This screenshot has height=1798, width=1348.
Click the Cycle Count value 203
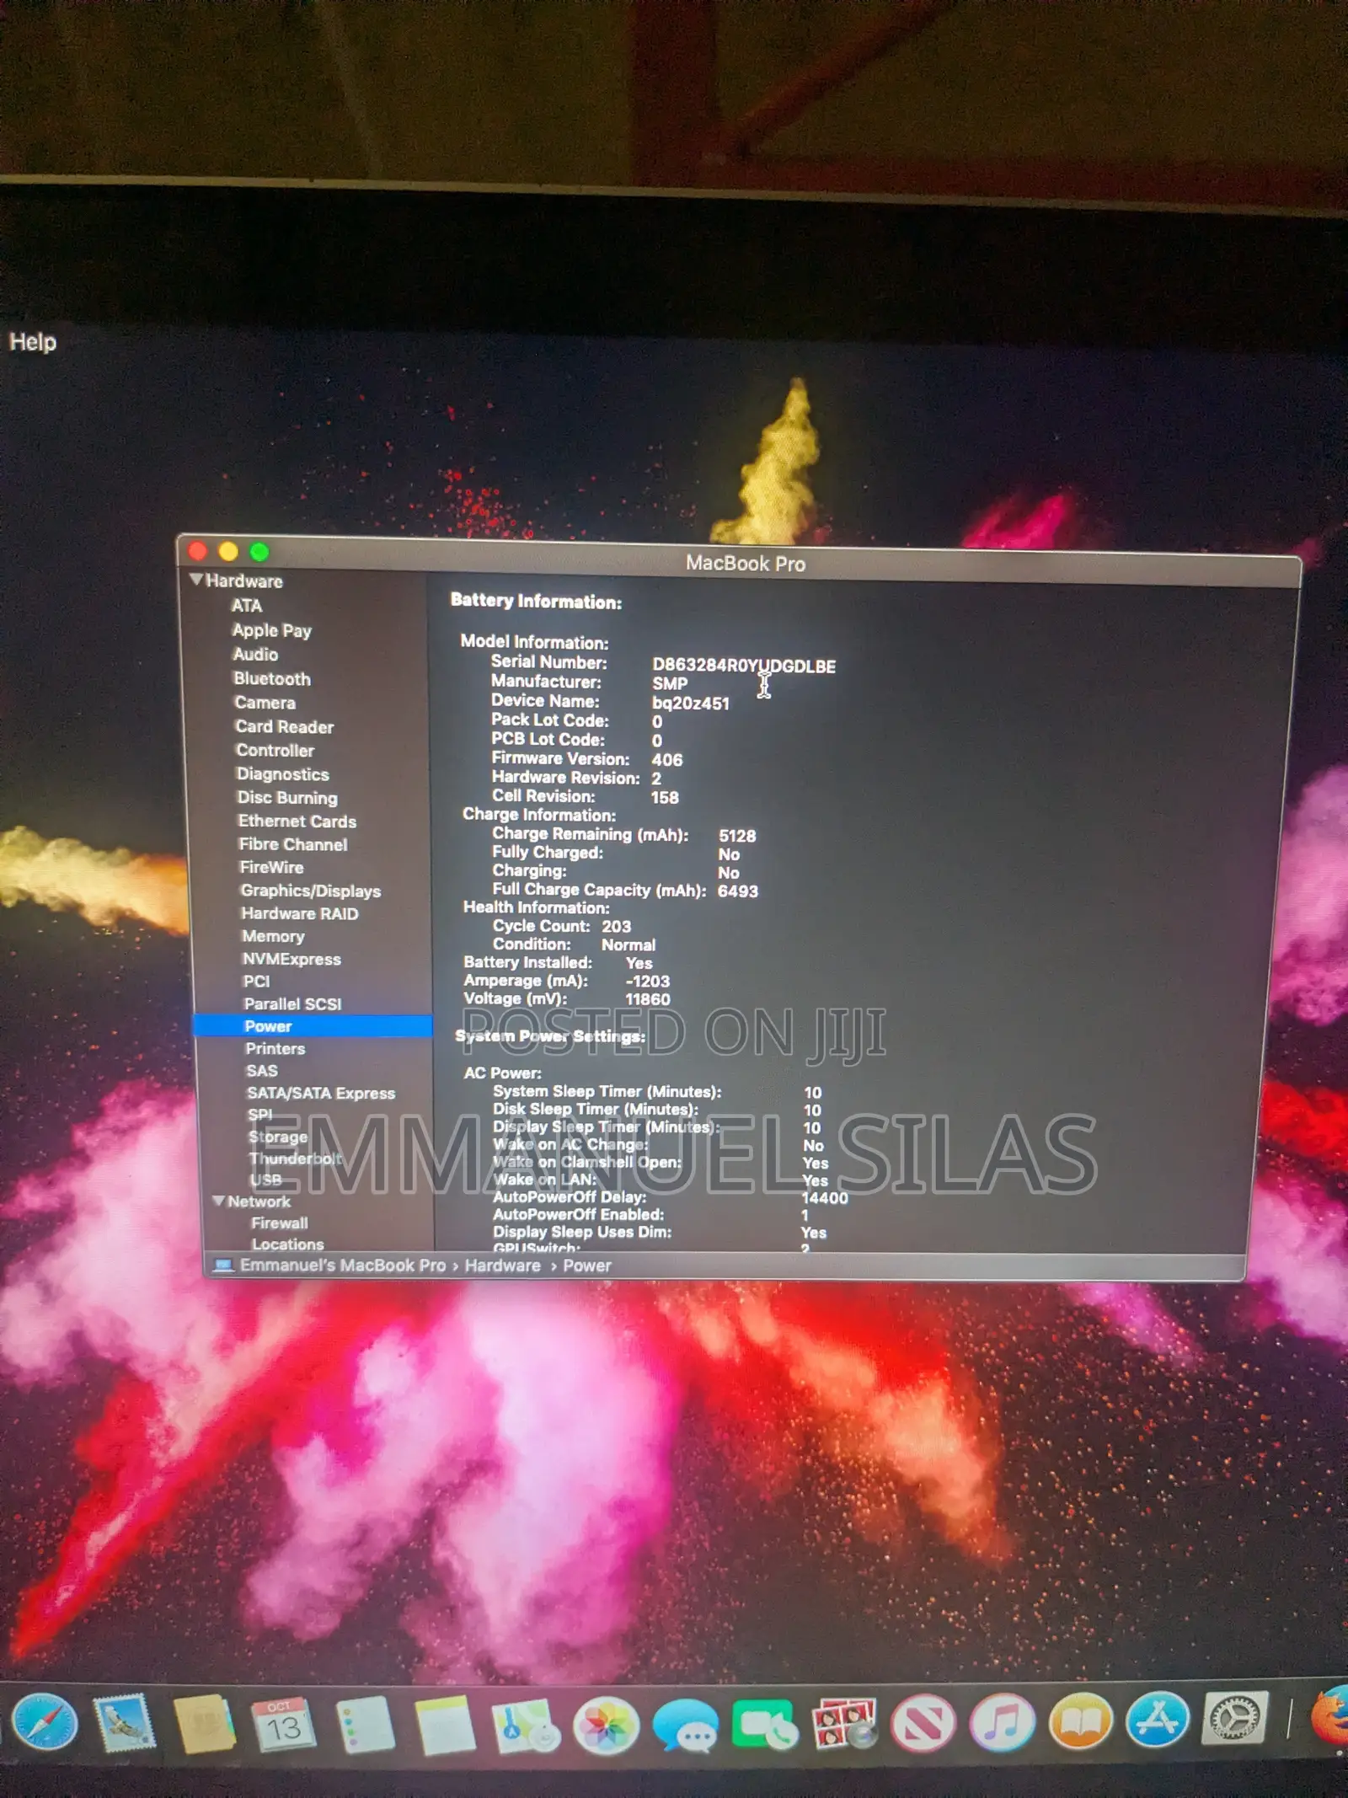coord(616,926)
